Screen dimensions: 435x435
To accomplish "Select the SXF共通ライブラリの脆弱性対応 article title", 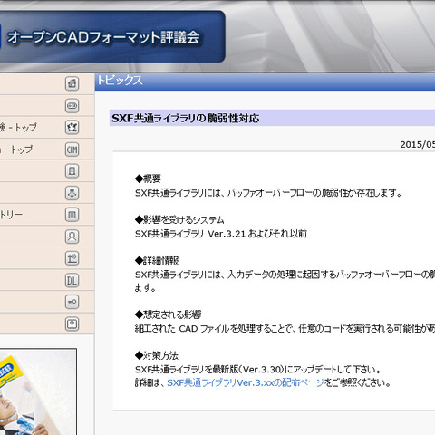I will click(x=186, y=118).
